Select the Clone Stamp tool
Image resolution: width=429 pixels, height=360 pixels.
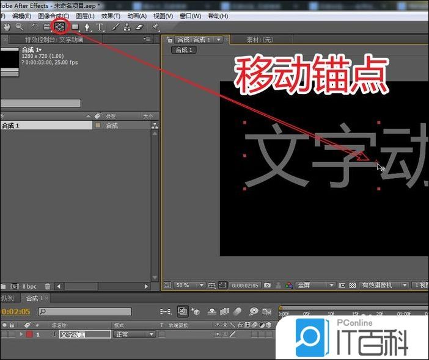127,27
